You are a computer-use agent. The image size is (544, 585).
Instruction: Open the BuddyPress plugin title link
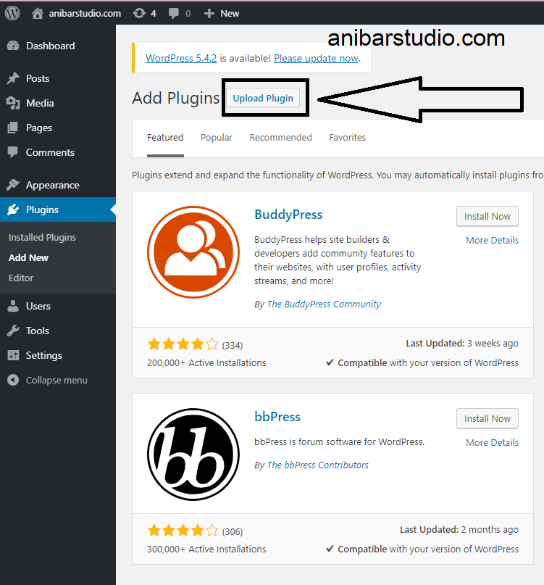(x=288, y=215)
